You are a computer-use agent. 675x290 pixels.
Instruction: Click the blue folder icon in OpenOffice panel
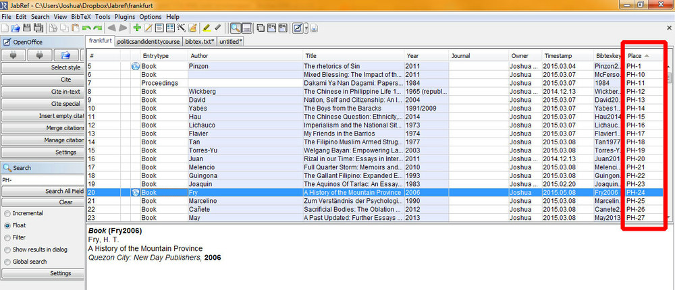[66, 55]
